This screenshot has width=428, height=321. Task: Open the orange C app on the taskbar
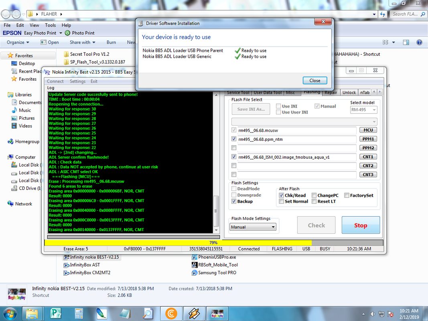pyautogui.click(x=171, y=313)
